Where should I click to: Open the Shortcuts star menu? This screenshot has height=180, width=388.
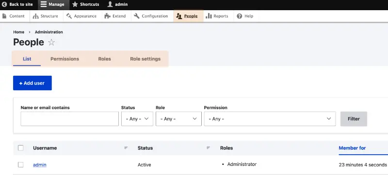click(86, 4)
